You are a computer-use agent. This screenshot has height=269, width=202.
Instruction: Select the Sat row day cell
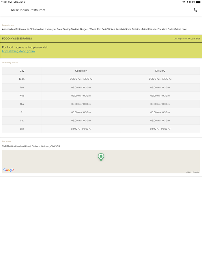pos(22,120)
